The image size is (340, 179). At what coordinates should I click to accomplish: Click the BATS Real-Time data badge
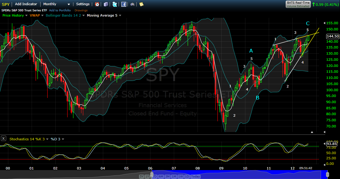[x=298, y=4]
